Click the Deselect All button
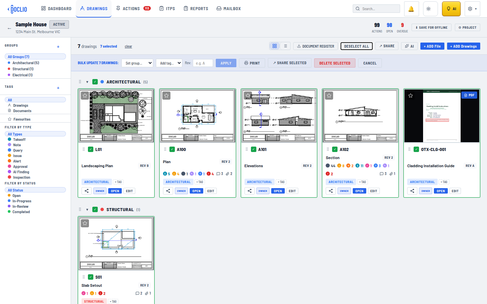Image resolution: width=487 pixels, height=304 pixels. [x=356, y=46]
